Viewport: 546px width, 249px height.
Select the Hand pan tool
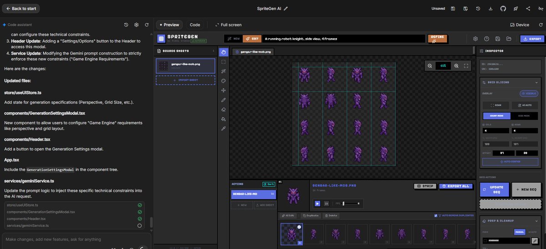click(224, 52)
